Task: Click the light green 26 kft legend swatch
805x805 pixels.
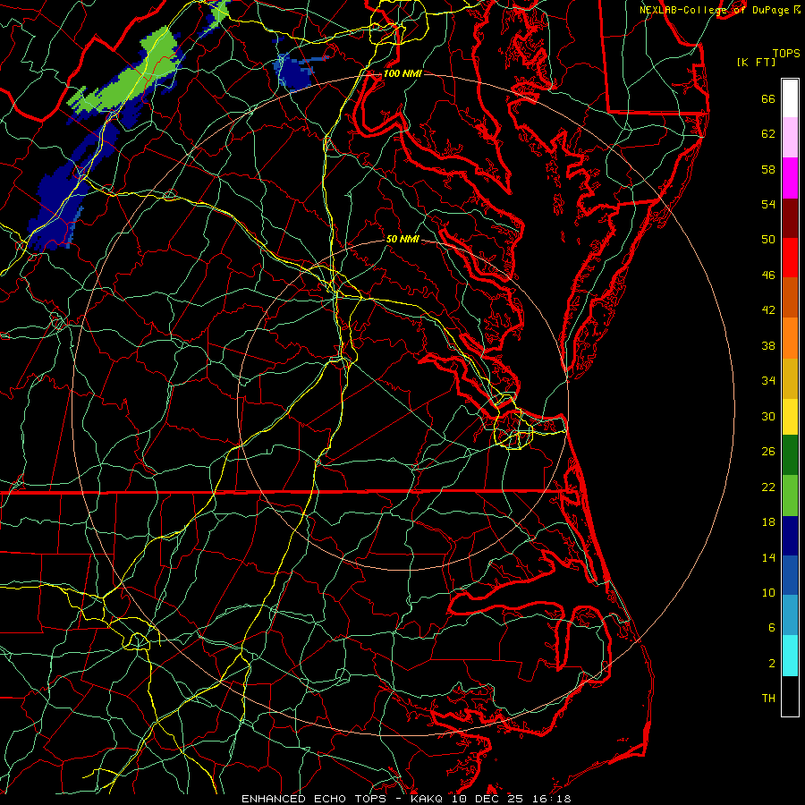Action: pos(790,496)
